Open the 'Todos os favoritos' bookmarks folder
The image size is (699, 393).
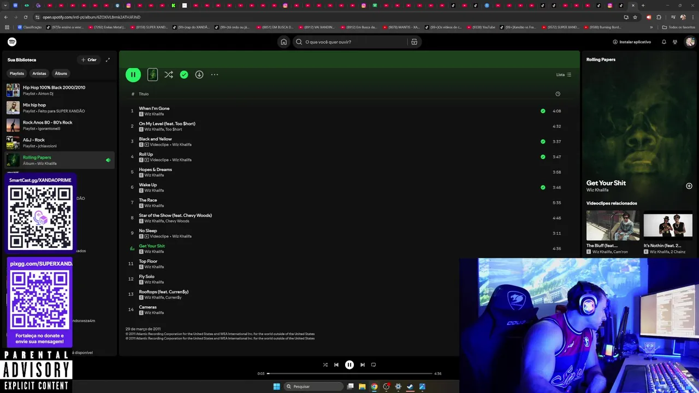pos(679,27)
